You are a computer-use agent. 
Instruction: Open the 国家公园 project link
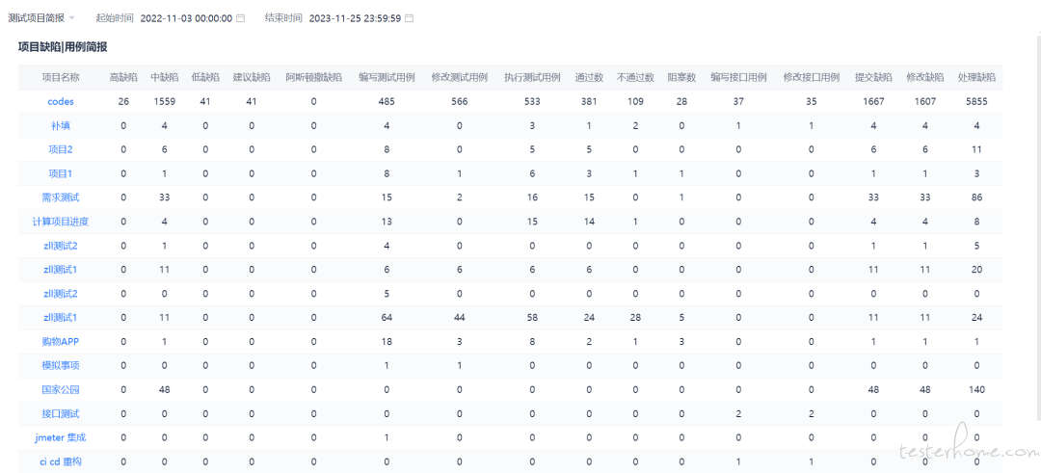click(61, 389)
